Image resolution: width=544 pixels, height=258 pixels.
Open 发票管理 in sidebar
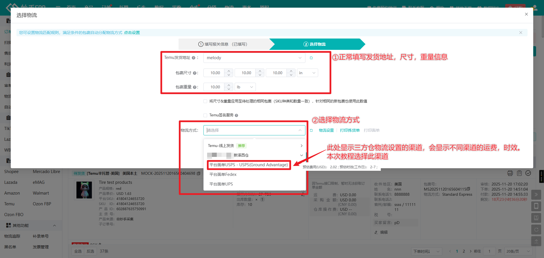tap(41, 247)
